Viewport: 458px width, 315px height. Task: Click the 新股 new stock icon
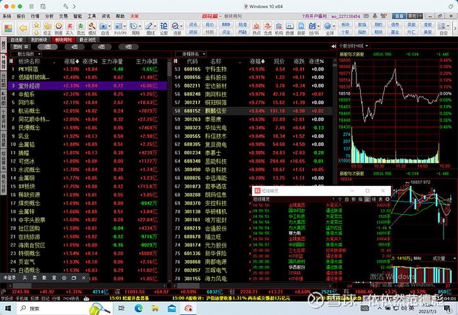coord(301,28)
